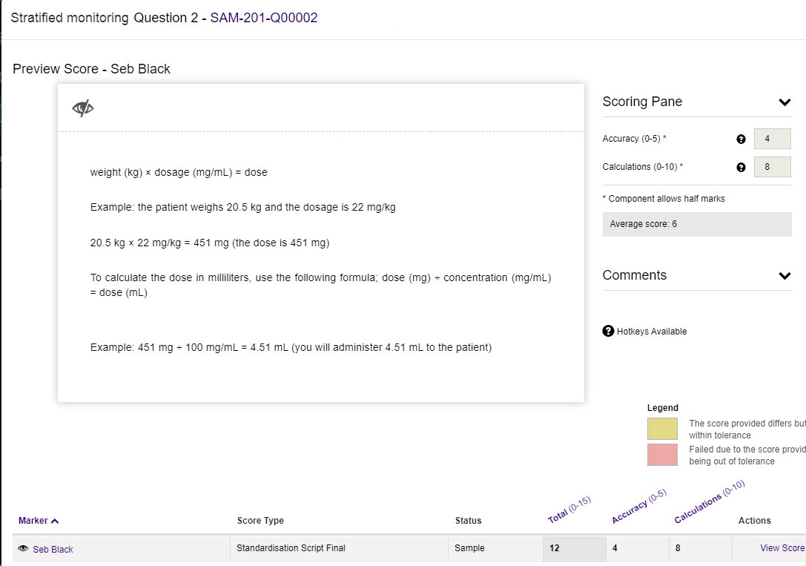This screenshot has height=566, width=806.
Task: Click the eye icon beside Seb Black
Action: (x=23, y=549)
